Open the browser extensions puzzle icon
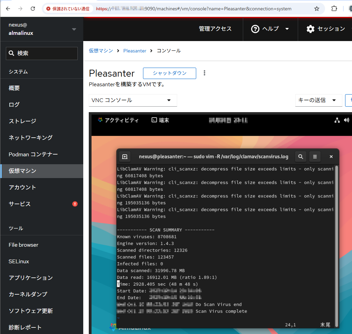Viewport: 352px width, 334px height. click(x=334, y=9)
